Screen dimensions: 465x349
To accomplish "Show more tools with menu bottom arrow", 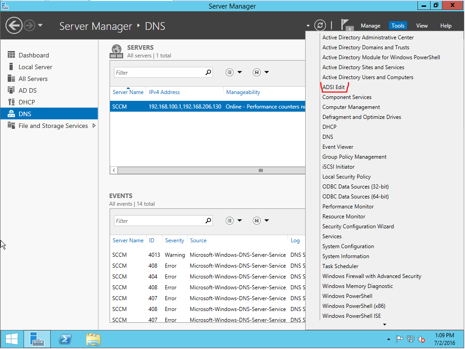I will tap(385, 325).
